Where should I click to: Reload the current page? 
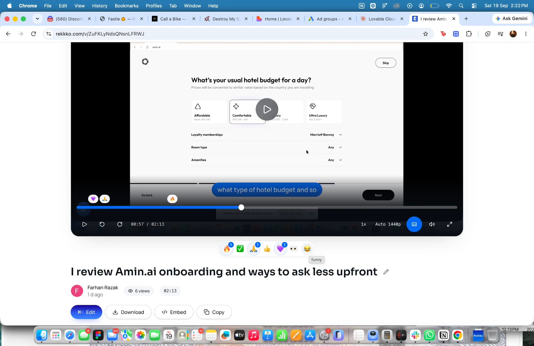click(33, 34)
